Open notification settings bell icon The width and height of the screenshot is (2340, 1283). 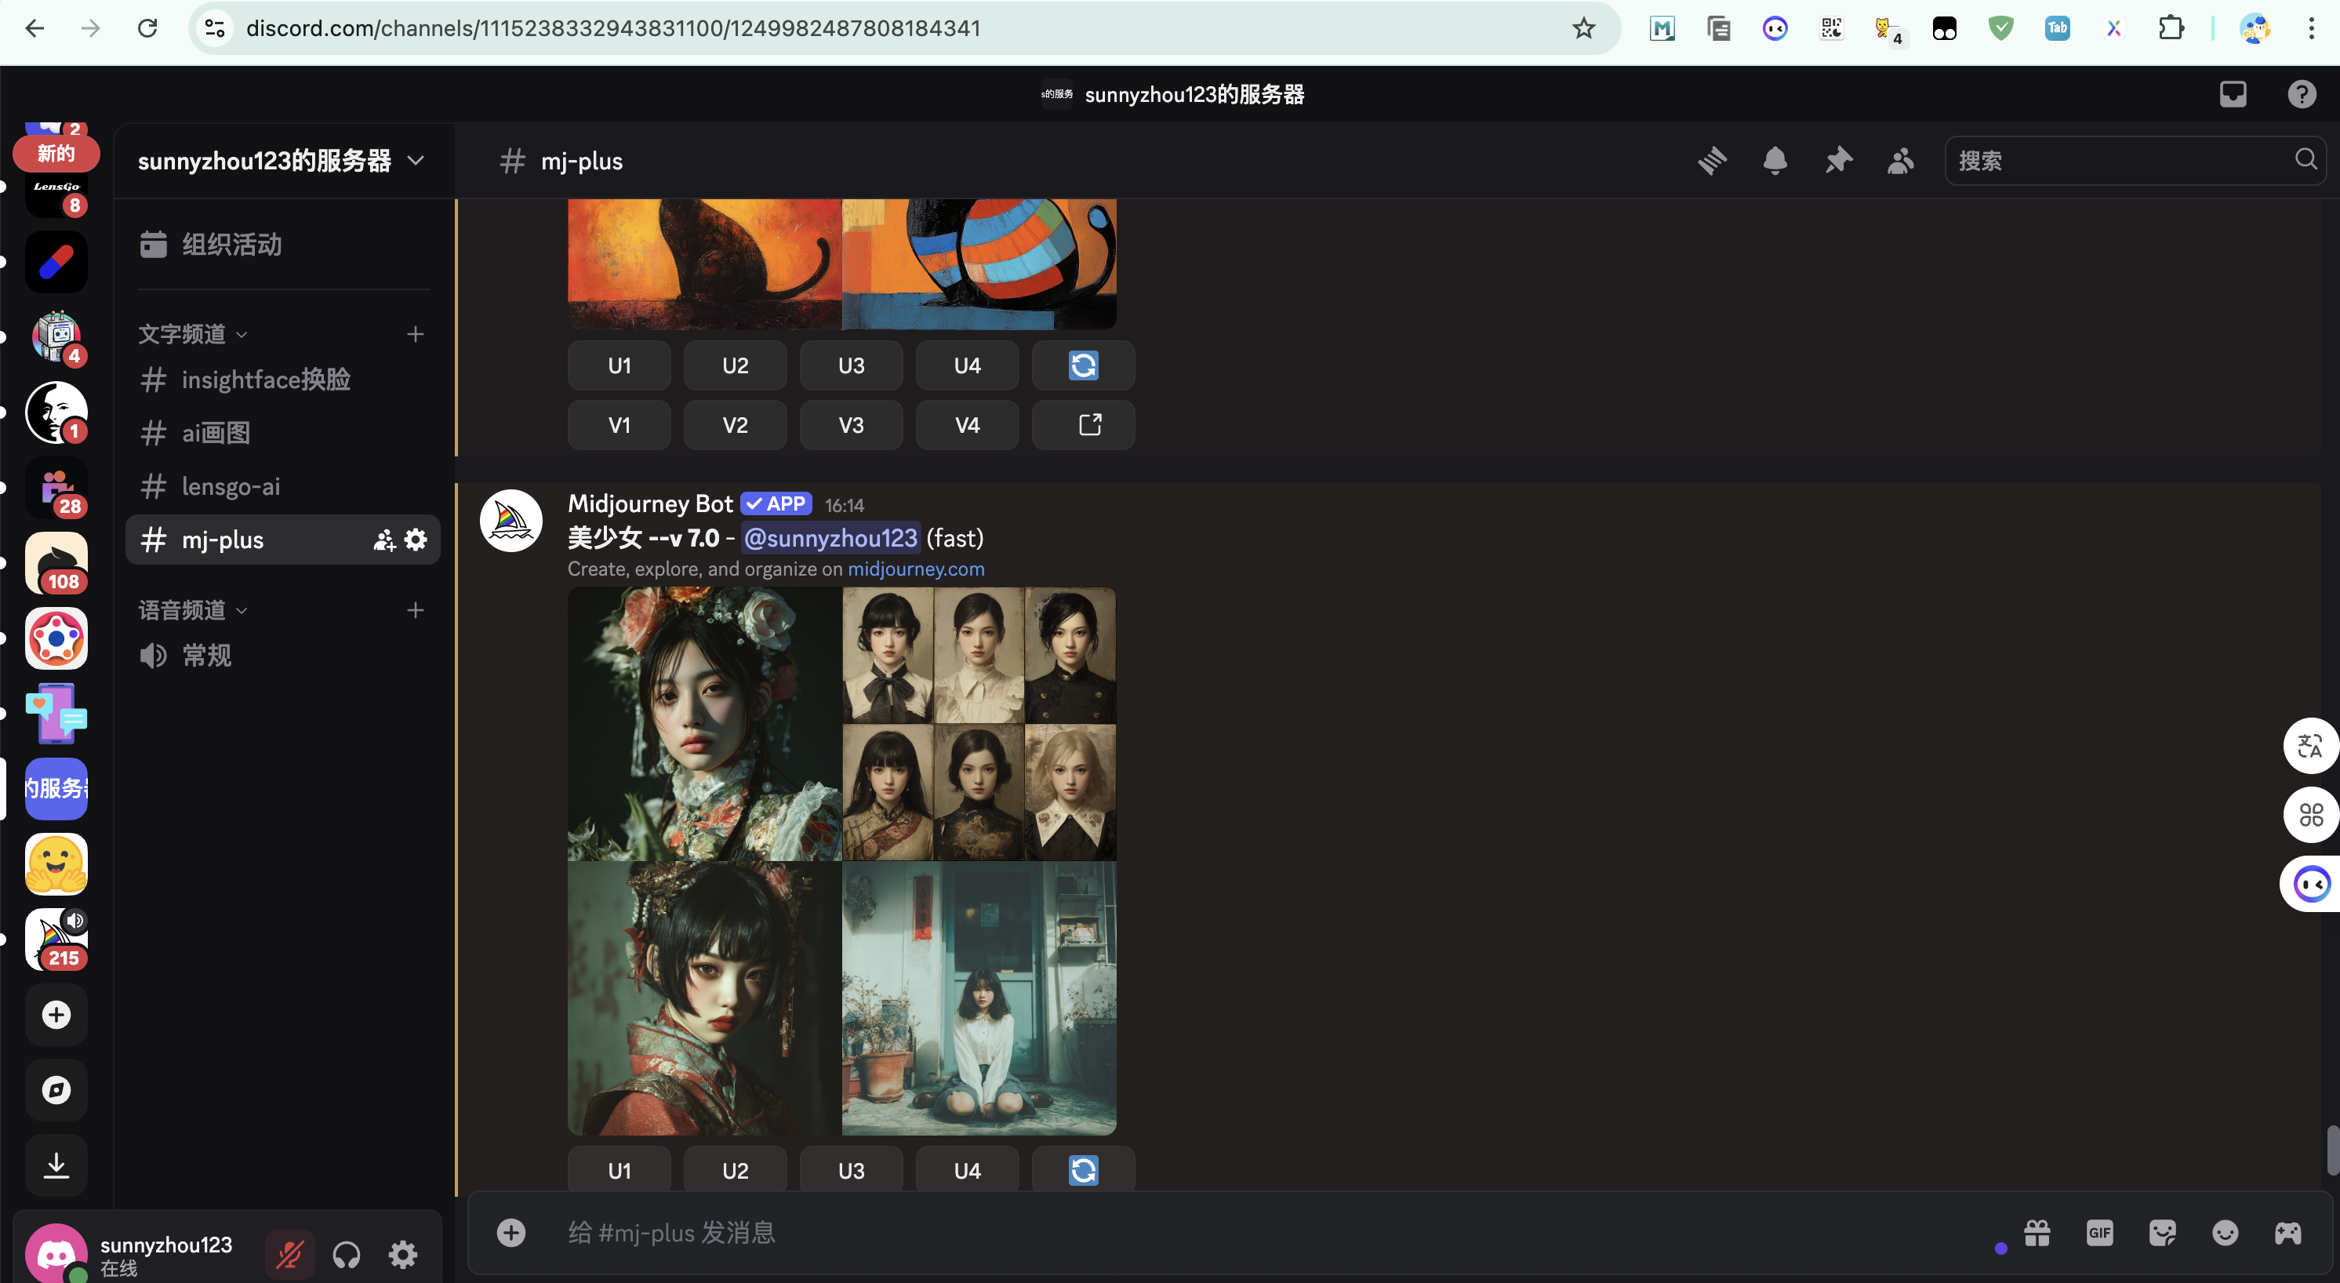1775,161
